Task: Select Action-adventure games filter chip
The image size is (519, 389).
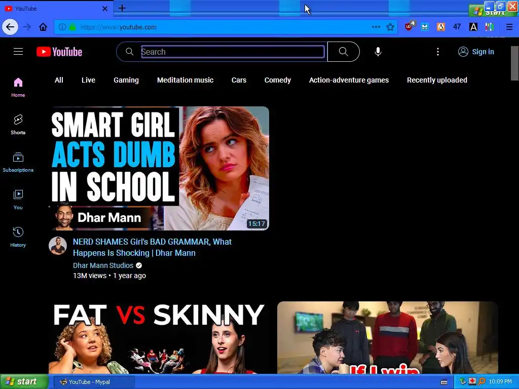Action: [x=349, y=80]
